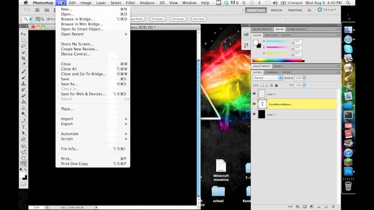Choose Save As... in File menu
Viewport: 374px width, 210px height.
click(93, 84)
